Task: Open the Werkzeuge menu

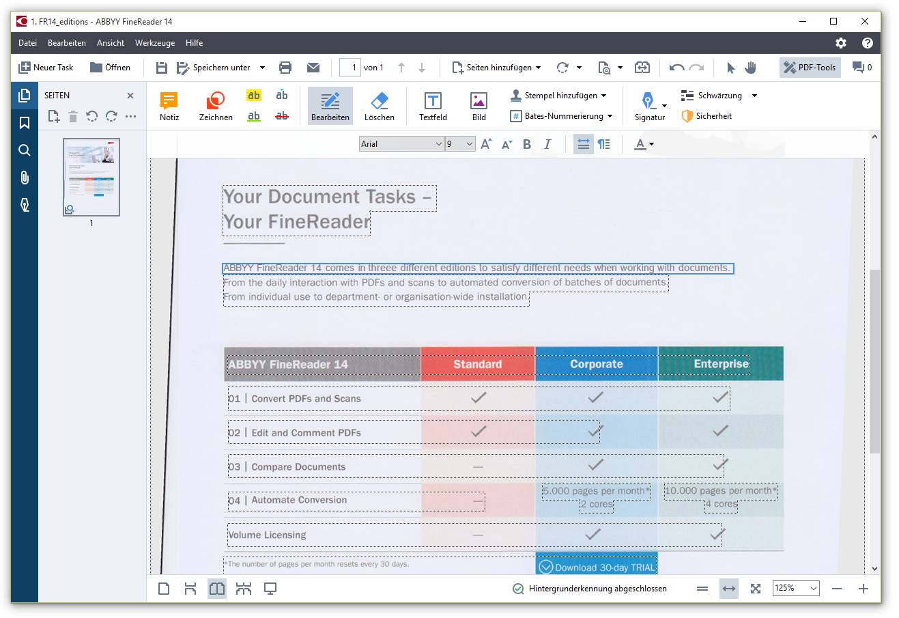Action: (155, 43)
